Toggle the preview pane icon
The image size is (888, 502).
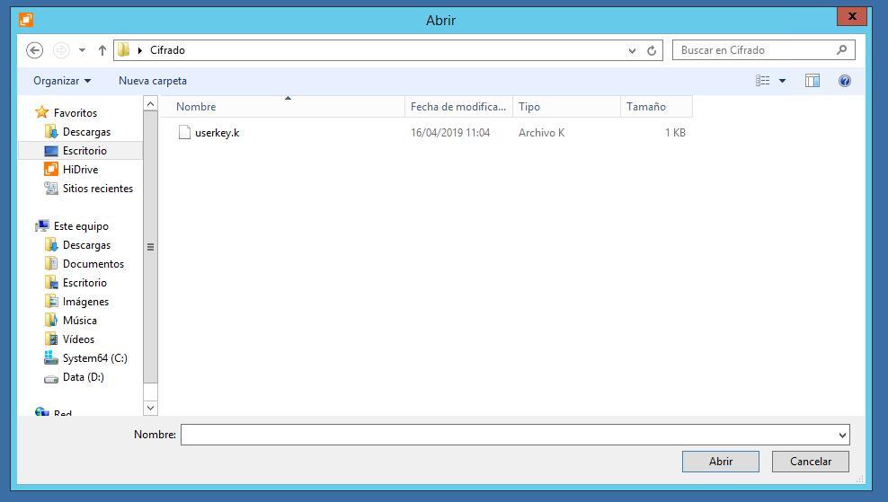[813, 80]
